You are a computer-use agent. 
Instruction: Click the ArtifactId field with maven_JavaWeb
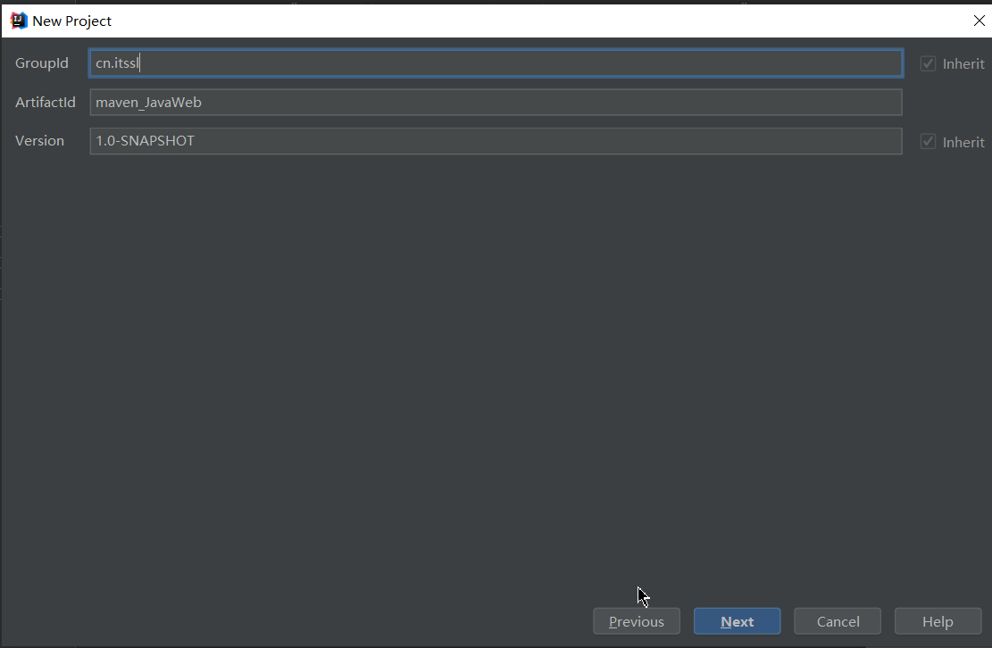pos(496,103)
